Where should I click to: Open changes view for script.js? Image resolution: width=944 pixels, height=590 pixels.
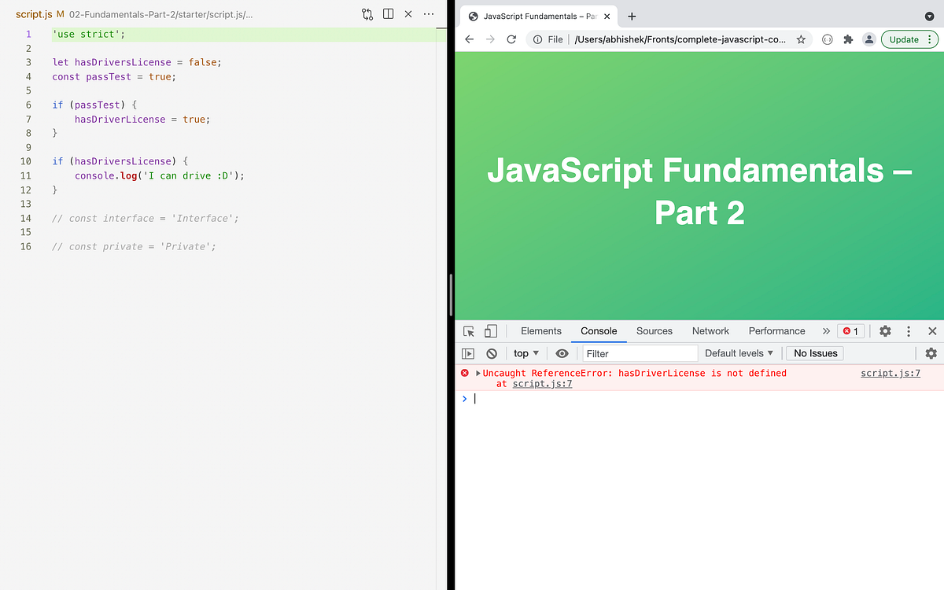pos(366,13)
